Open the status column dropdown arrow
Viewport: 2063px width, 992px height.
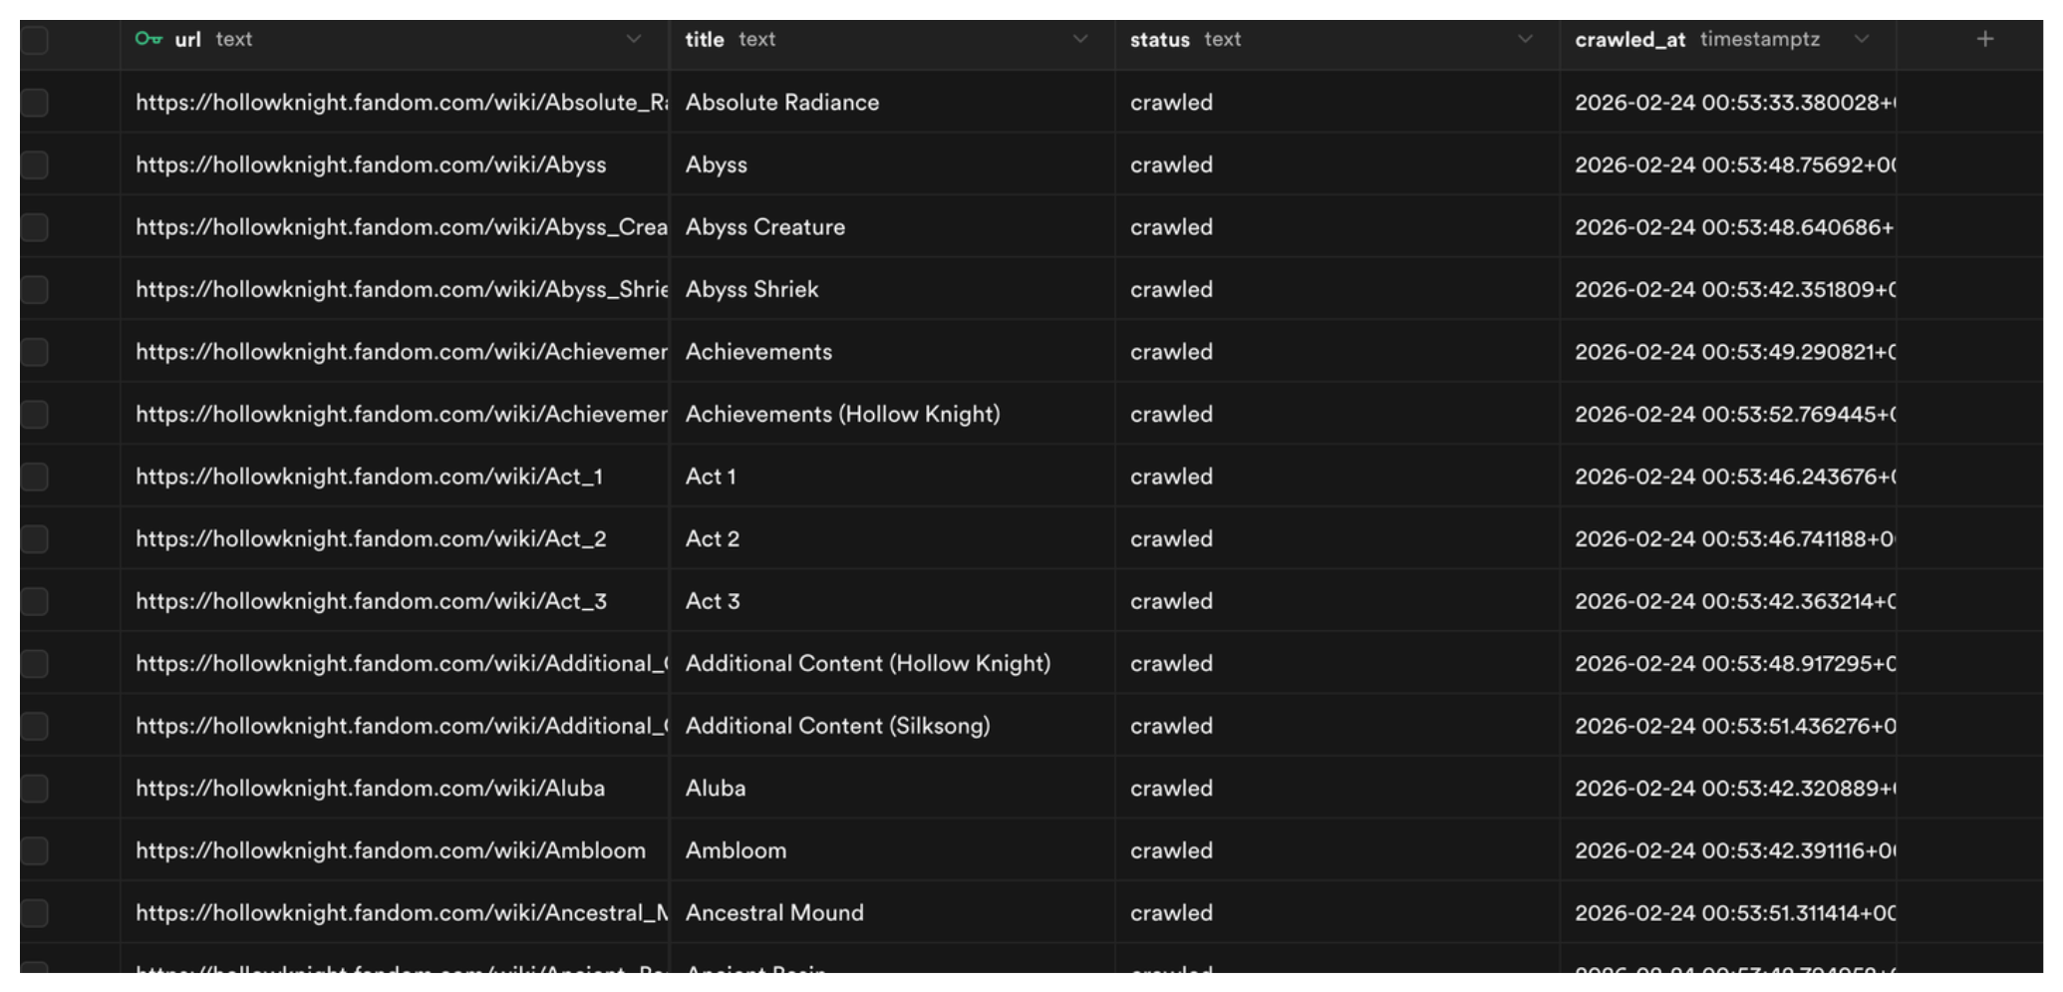(x=1524, y=39)
